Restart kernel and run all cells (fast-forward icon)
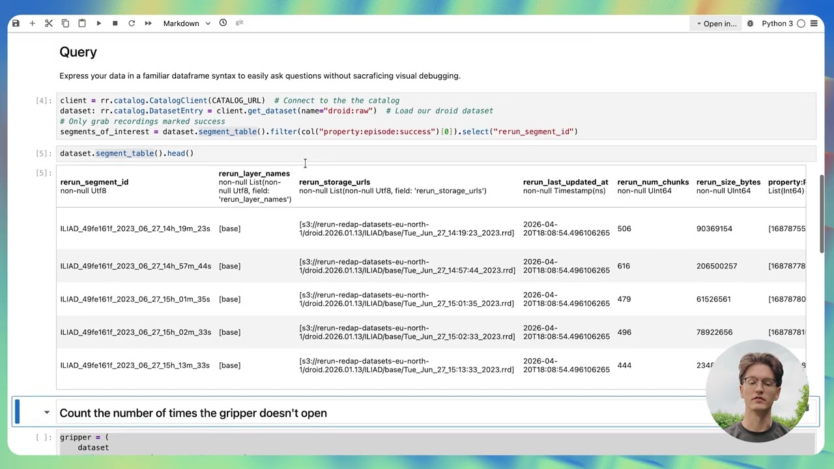Image resolution: width=834 pixels, height=469 pixels. pyautogui.click(x=149, y=23)
